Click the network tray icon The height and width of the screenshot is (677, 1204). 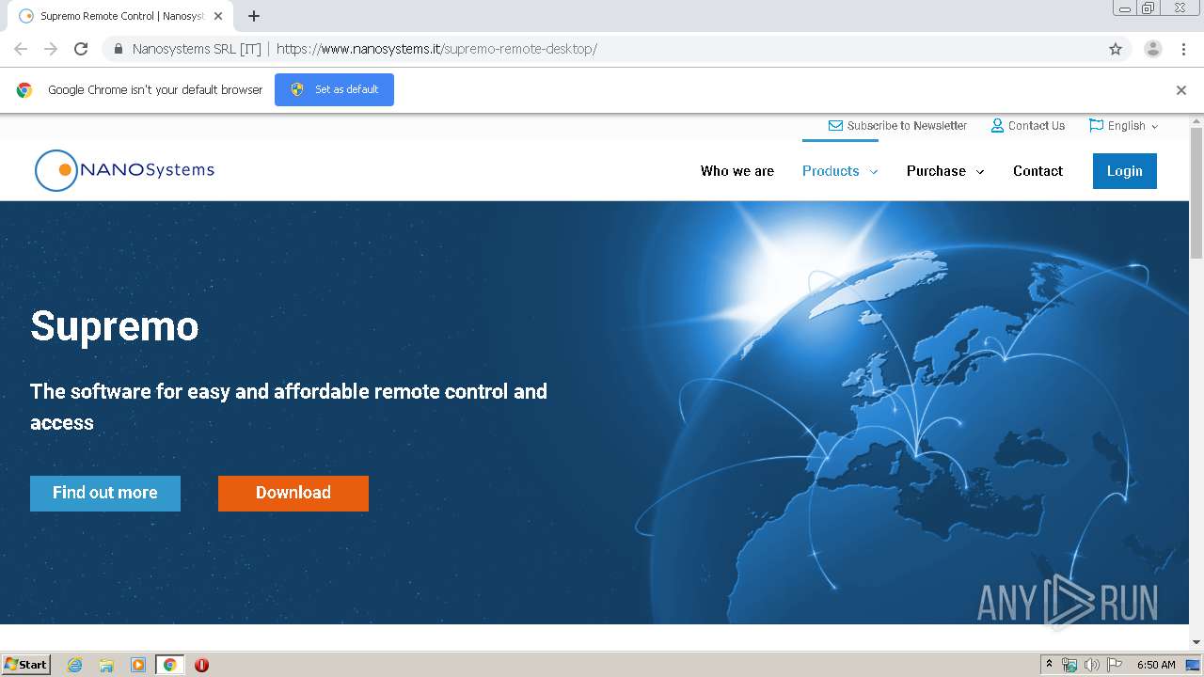1069,665
